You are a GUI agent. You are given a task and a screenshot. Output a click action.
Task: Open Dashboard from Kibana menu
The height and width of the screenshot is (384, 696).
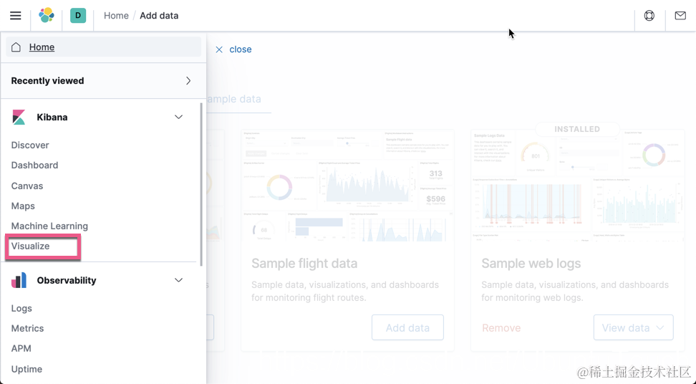point(34,165)
